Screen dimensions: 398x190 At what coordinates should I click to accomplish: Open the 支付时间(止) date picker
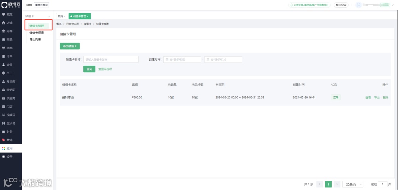click(223, 60)
